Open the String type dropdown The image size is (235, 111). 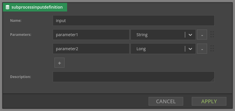(x=163, y=35)
